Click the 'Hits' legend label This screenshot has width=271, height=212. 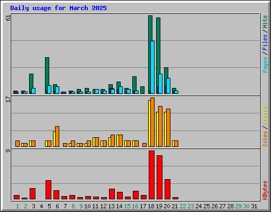(x=265, y=22)
